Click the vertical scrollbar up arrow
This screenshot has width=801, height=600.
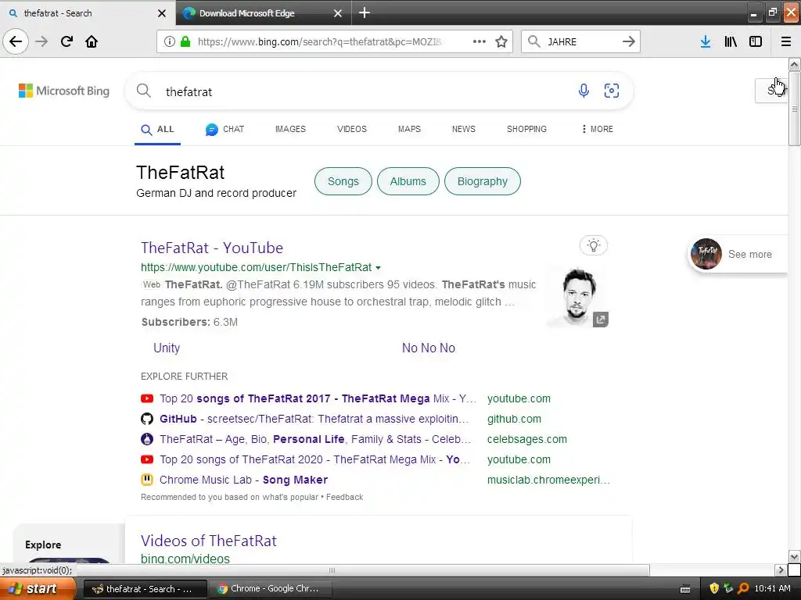coord(795,64)
